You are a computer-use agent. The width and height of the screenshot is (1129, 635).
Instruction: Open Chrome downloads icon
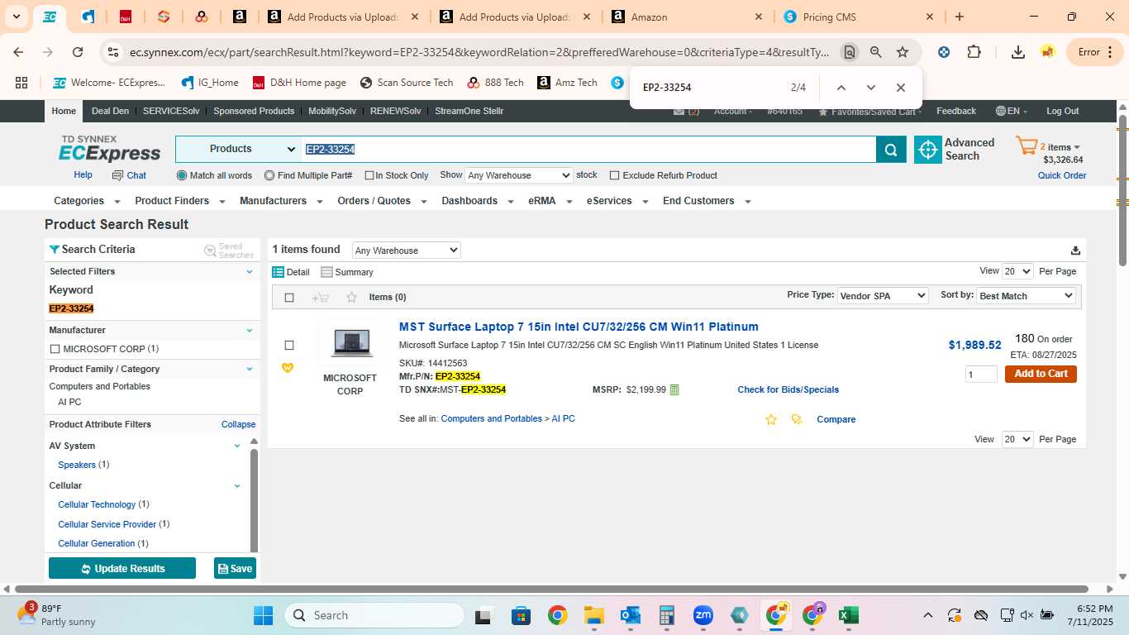1018,52
